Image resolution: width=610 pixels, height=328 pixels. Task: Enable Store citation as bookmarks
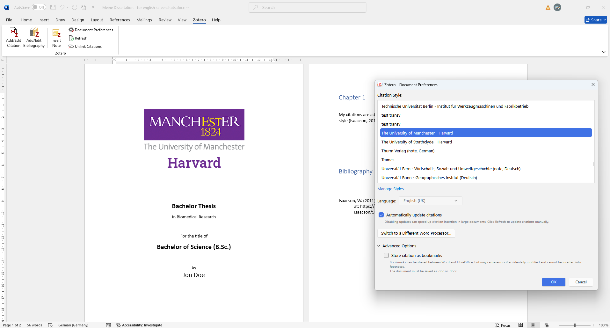(386, 255)
